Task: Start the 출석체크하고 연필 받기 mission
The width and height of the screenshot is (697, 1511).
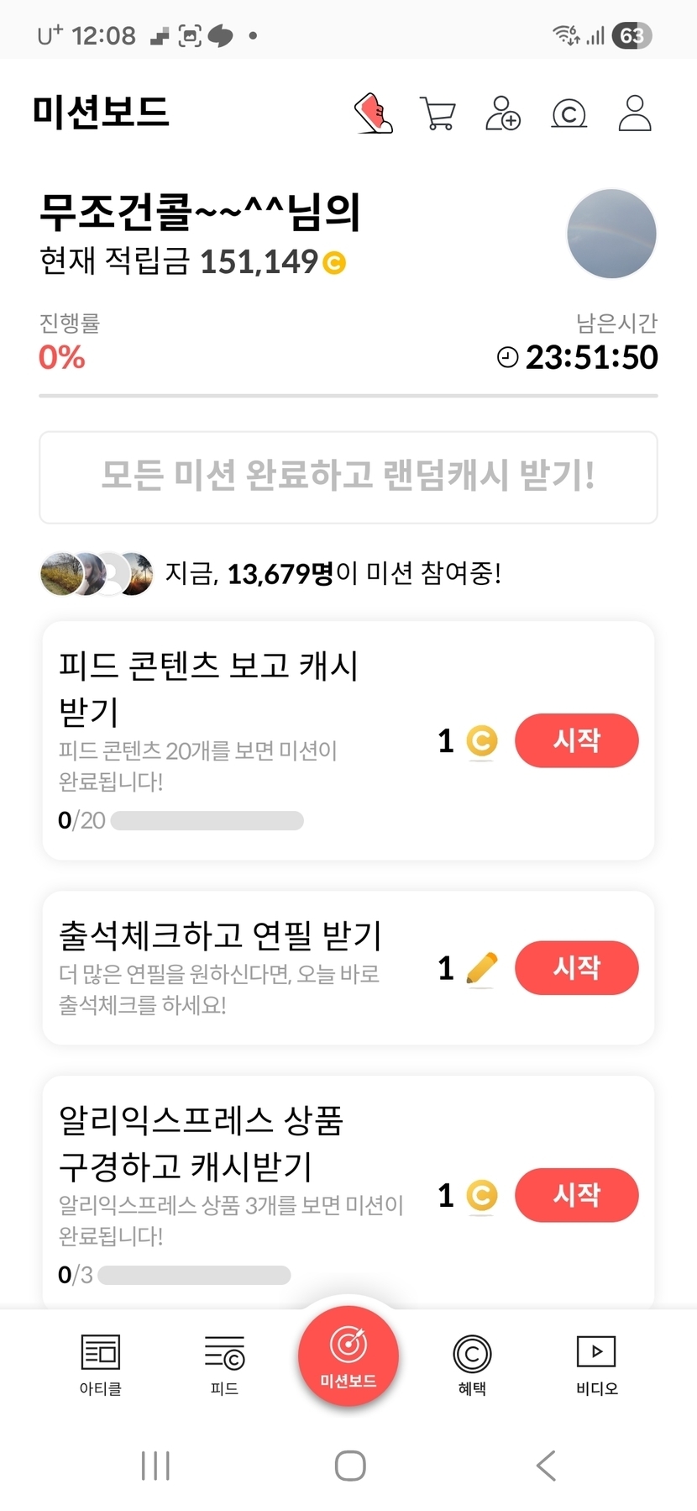Action: coord(576,967)
